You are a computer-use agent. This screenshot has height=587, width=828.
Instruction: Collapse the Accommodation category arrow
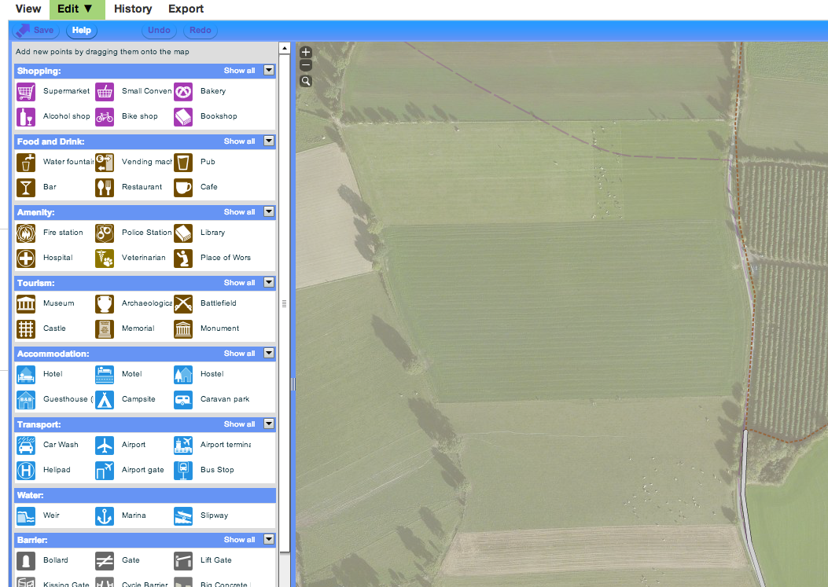269,353
